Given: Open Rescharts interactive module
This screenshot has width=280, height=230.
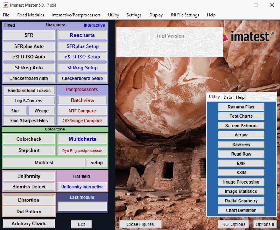Looking at the screenshot, I should (82, 35).
